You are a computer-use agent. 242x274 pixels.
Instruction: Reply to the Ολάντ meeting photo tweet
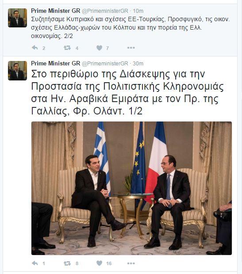(x=35, y=263)
